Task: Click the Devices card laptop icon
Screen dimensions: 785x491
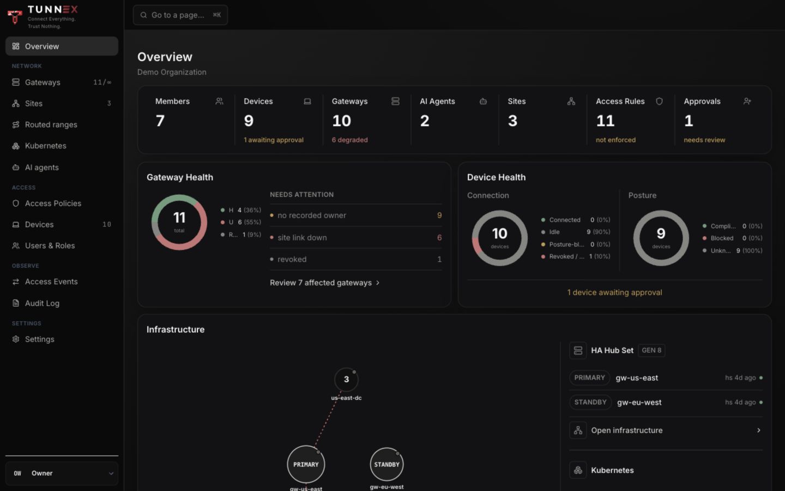Action: tap(307, 101)
